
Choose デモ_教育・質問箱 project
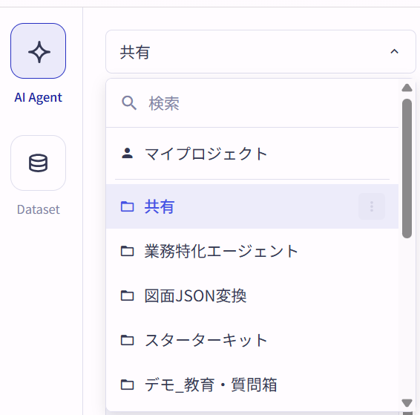[x=252, y=385]
